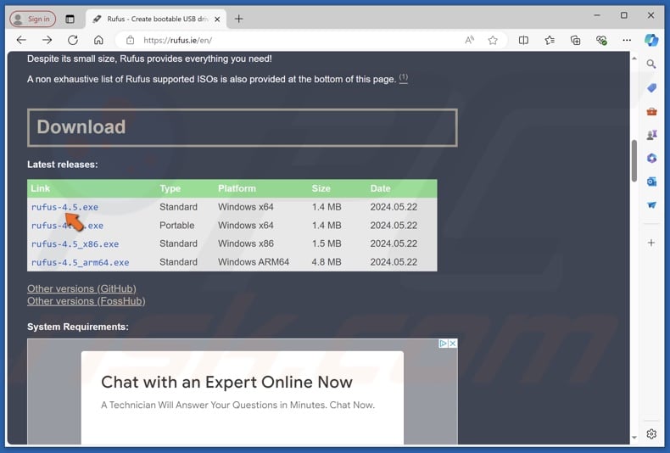
Task: Click the Size column header
Action: [321, 188]
